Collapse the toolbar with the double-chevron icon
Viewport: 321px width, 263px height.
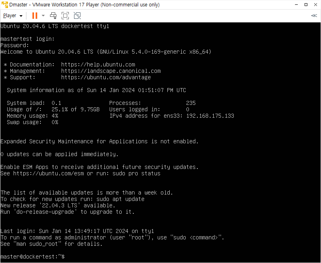pyautogui.click(x=314, y=16)
